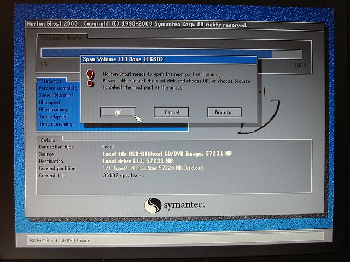Click the status bar CD/DVD Image text
350x262 pixels.
[60, 240]
